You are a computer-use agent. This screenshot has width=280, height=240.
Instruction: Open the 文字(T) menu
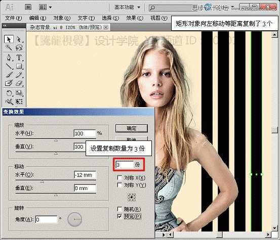coord(86,18)
